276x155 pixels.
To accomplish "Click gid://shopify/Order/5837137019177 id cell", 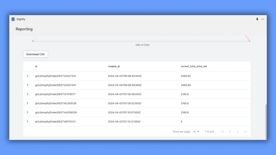I will point(55,94).
